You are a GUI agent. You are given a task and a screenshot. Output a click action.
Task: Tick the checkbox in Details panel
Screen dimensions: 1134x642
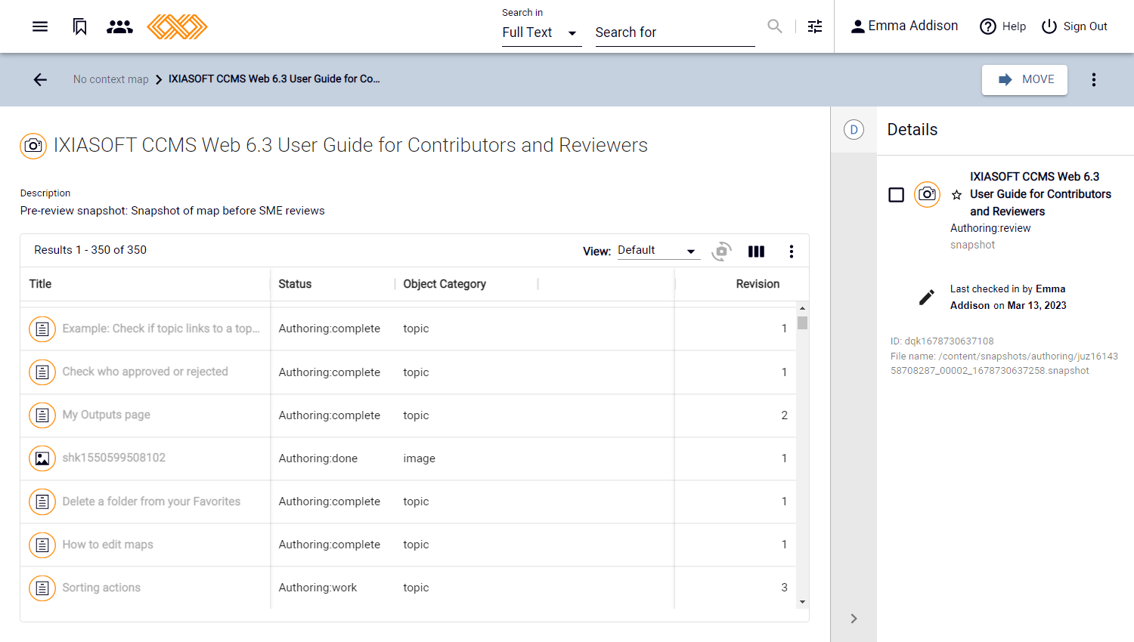(897, 195)
